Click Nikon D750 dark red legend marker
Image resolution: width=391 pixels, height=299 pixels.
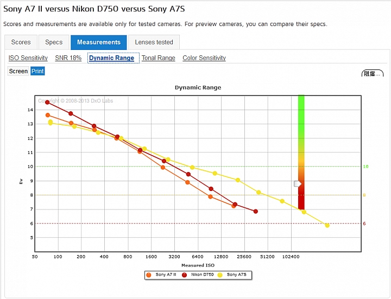[x=185, y=275]
